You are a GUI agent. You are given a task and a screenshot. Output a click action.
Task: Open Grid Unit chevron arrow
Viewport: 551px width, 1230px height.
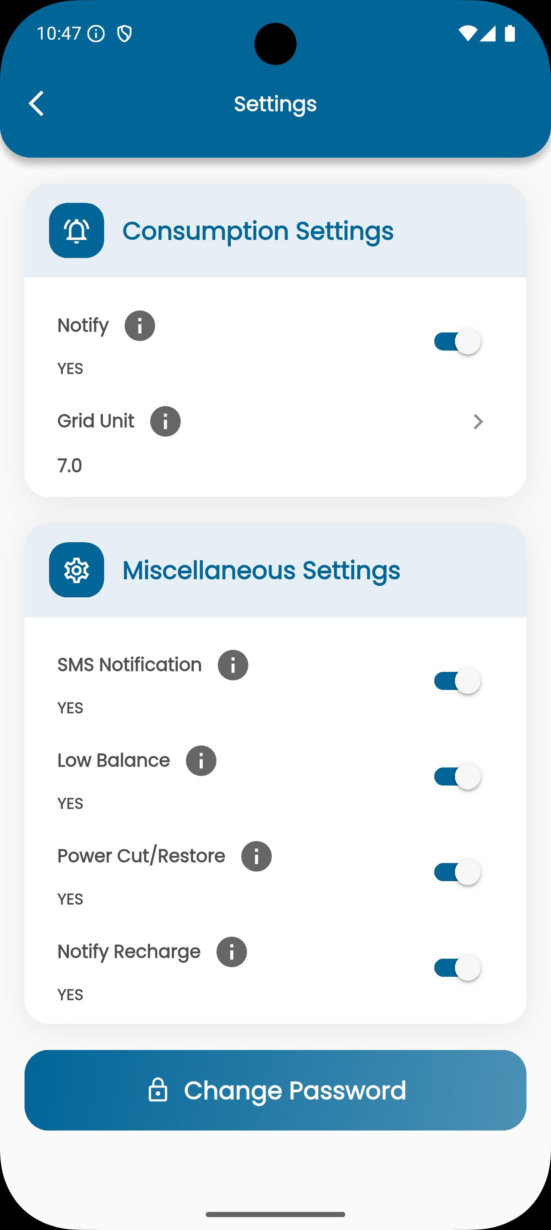pos(478,422)
